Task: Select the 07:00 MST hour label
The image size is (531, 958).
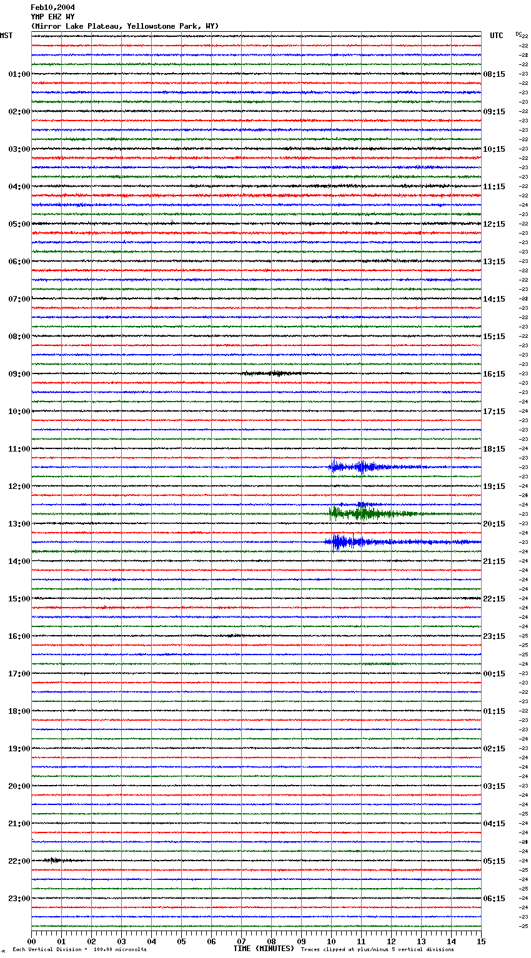Action: (19, 299)
